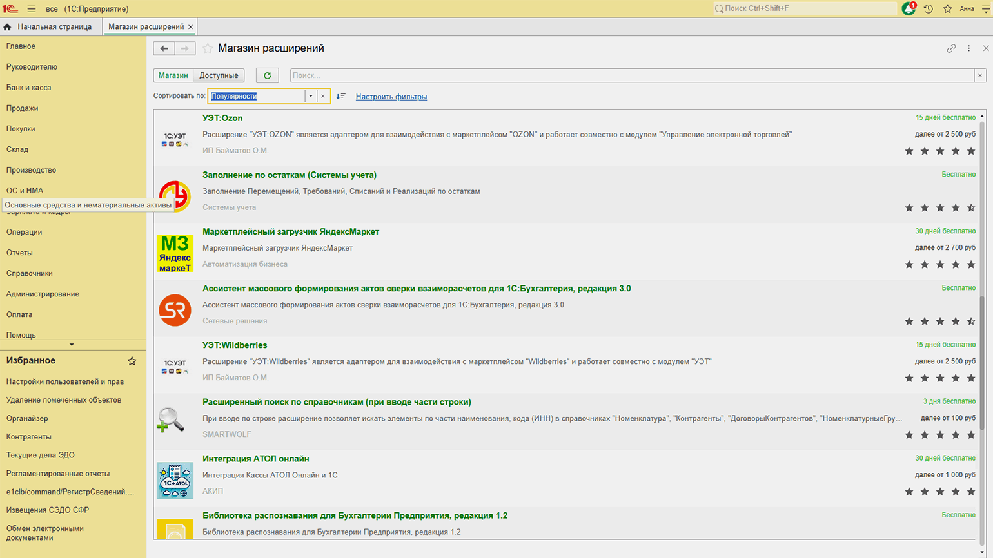Open the history clock icon
This screenshot has height=558, width=993.
click(928, 9)
